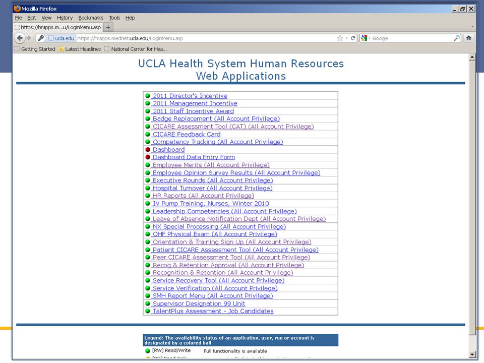484x363 pixels.
Task: Open OHF Physical Exam link
Action: [x=215, y=234]
